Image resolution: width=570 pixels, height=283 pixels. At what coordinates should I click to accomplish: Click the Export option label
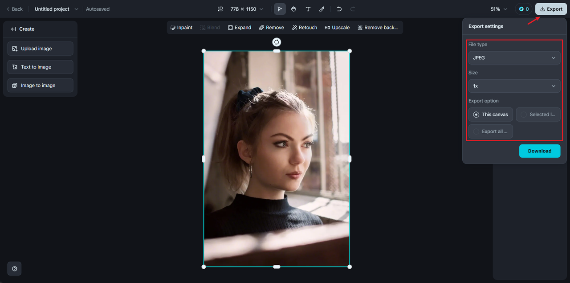[x=484, y=101]
